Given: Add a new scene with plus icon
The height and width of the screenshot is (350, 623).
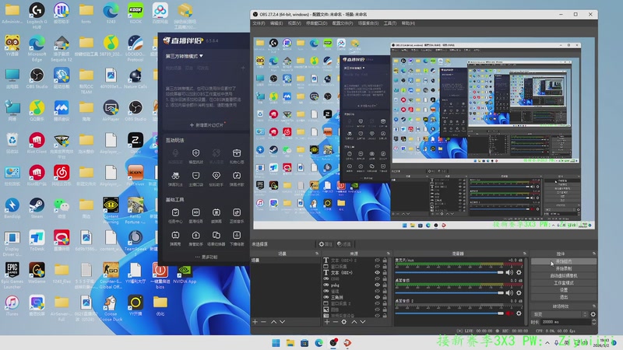Looking at the screenshot, I should click(x=255, y=322).
